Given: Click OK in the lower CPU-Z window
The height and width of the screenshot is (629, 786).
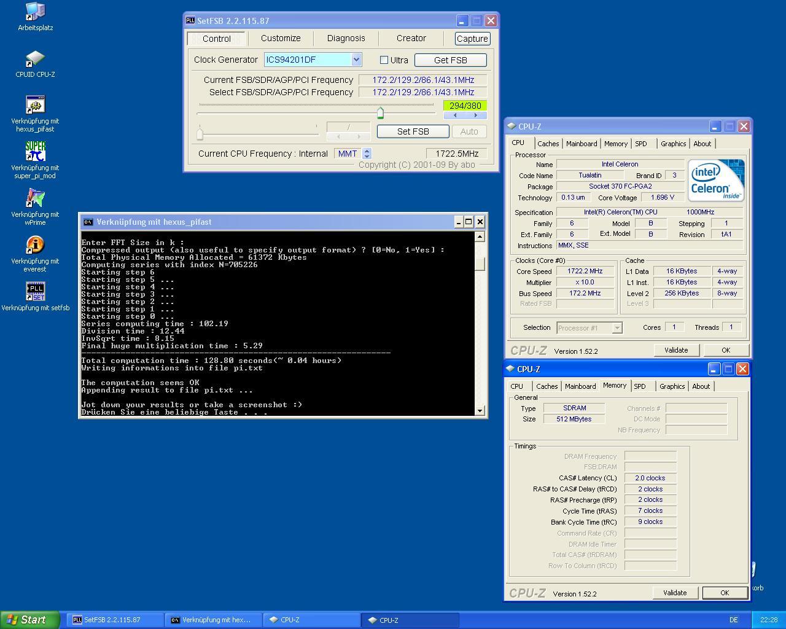Looking at the screenshot, I should tap(724, 593).
